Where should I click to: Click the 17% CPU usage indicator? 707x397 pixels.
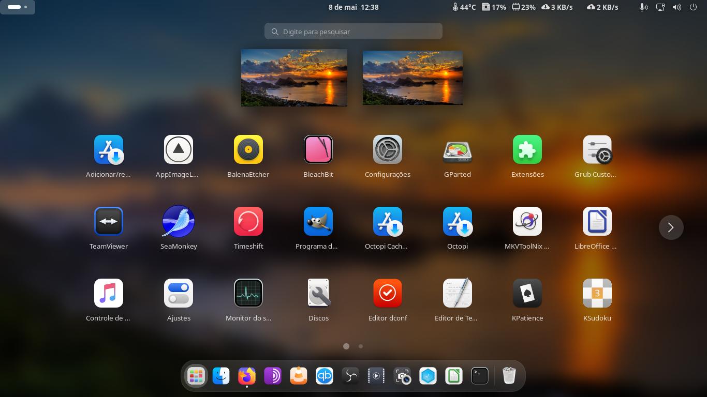pyautogui.click(x=494, y=7)
